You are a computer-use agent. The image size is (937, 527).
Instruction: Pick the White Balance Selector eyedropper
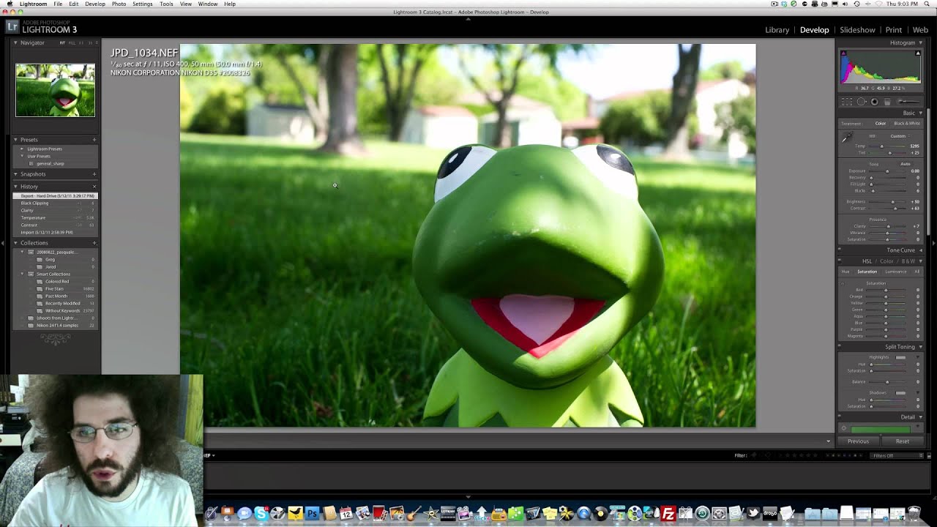(846, 138)
